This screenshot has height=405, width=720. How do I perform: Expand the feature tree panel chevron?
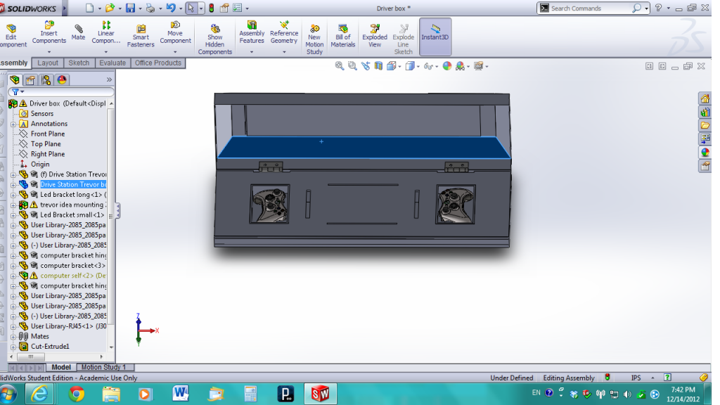coord(109,80)
